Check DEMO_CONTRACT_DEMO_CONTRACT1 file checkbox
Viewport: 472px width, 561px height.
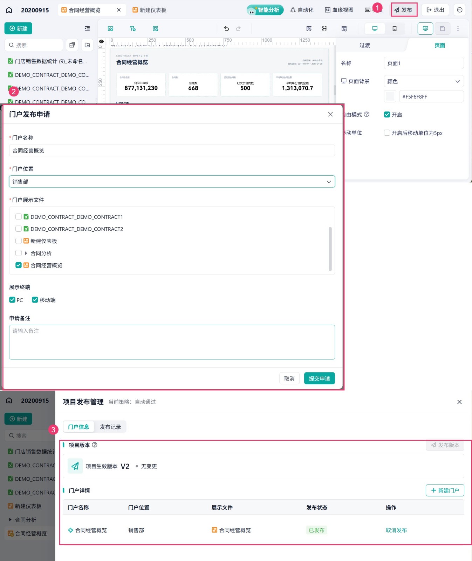(19, 217)
